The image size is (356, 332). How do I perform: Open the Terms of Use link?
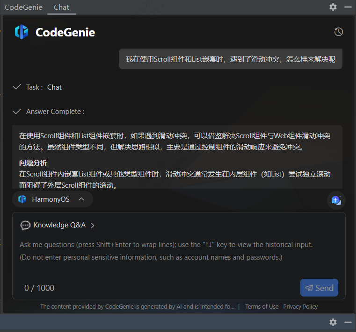(x=262, y=307)
